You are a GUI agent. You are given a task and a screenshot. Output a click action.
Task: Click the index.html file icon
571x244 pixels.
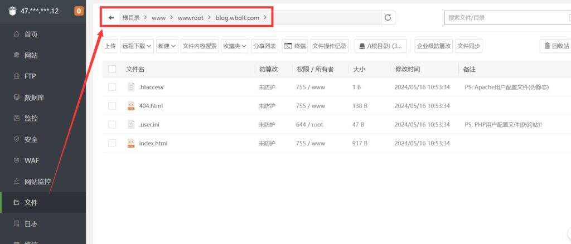tap(131, 143)
